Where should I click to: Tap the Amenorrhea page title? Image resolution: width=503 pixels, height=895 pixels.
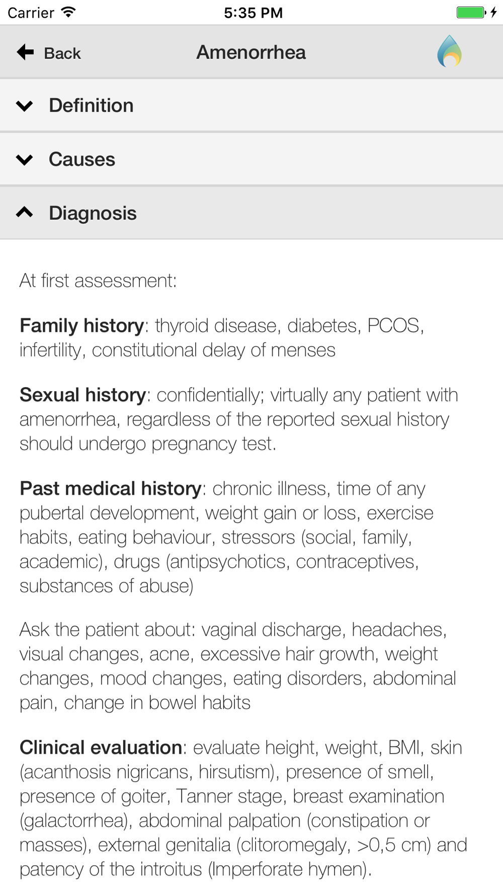(x=251, y=52)
